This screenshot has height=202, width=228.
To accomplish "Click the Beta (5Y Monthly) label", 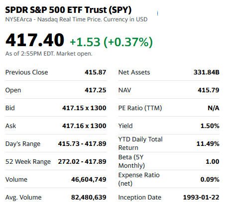I will coord(131,161).
